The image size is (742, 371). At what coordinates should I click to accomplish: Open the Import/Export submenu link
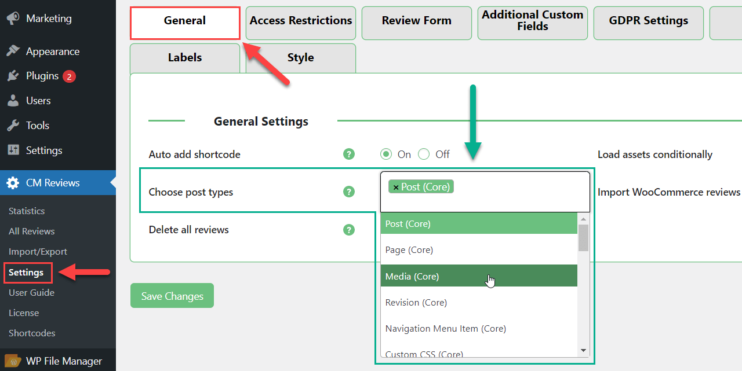pyautogui.click(x=38, y=251)
